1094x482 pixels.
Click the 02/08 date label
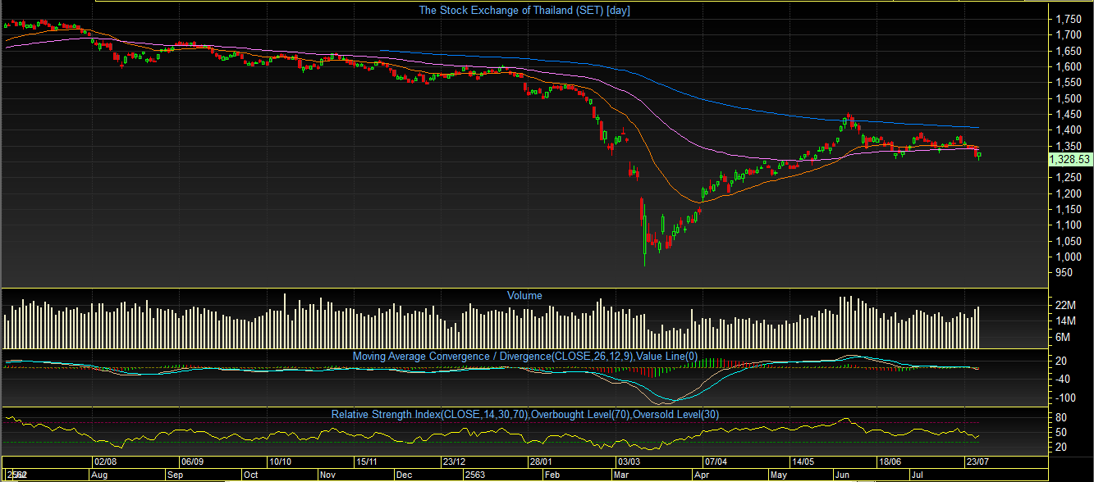pos(107,462)
